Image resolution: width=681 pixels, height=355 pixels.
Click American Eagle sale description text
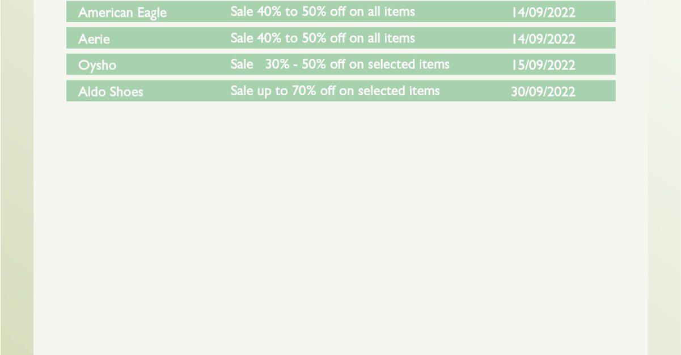(x=323, y=11)
